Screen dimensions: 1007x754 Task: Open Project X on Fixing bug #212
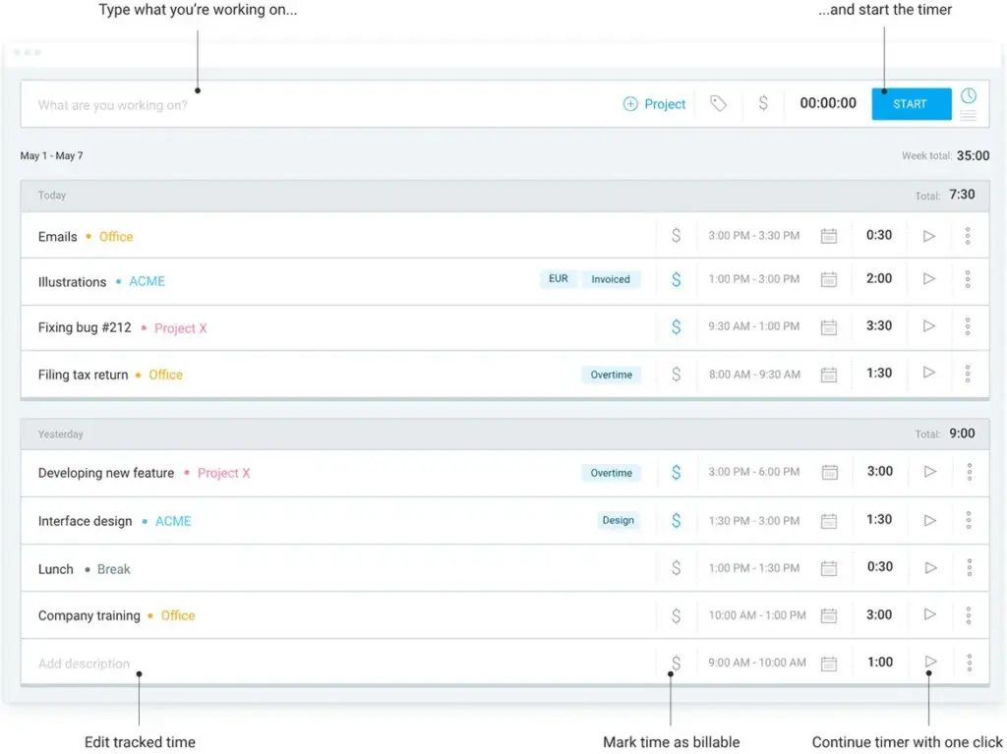click(181, 328)
